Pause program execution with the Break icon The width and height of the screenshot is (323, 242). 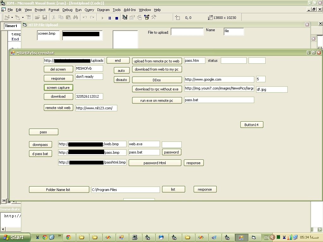[109, 18]
